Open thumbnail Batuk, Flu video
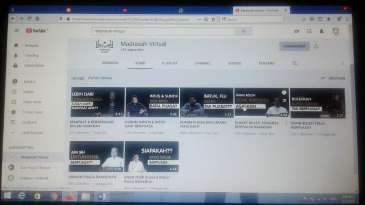This screenshot has height=205, width=365. pyautogui.click(x=207, y=102)
